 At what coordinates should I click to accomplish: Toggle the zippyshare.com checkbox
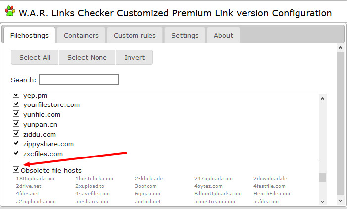[x=16, y=144]
